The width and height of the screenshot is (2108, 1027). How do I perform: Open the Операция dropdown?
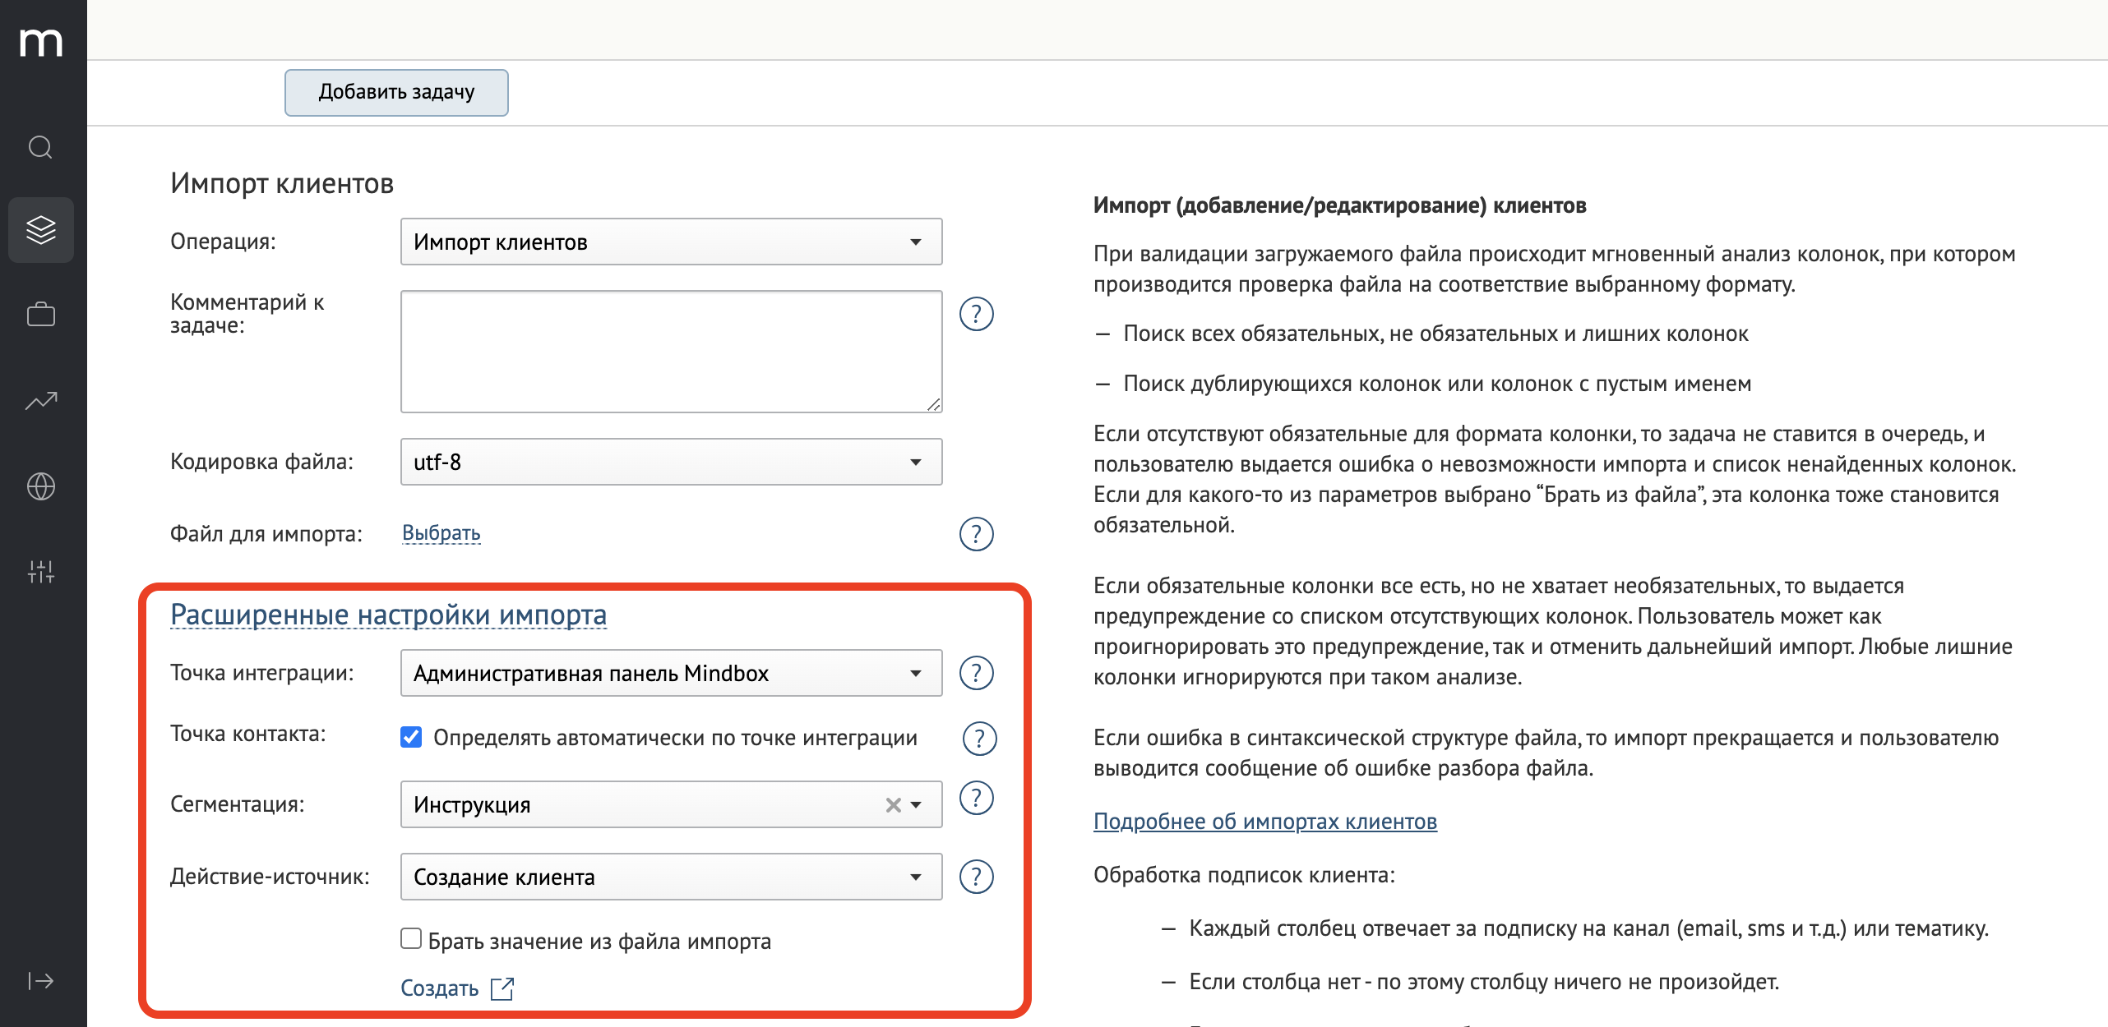coord(671,242)
